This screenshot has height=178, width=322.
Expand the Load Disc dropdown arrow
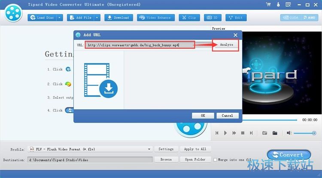60,18
